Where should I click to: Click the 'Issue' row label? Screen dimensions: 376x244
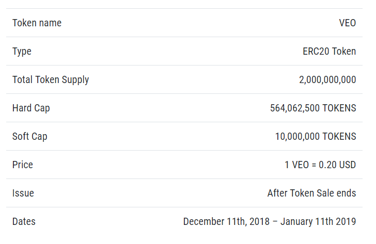[x=23, y=193]
